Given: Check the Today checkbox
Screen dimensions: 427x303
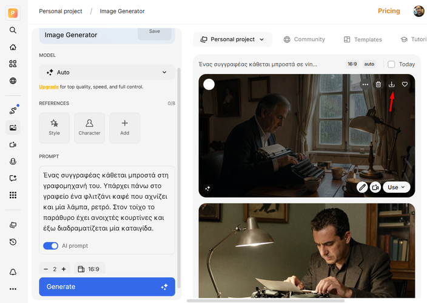Looking at the screenshot, I should pos(391,64).
